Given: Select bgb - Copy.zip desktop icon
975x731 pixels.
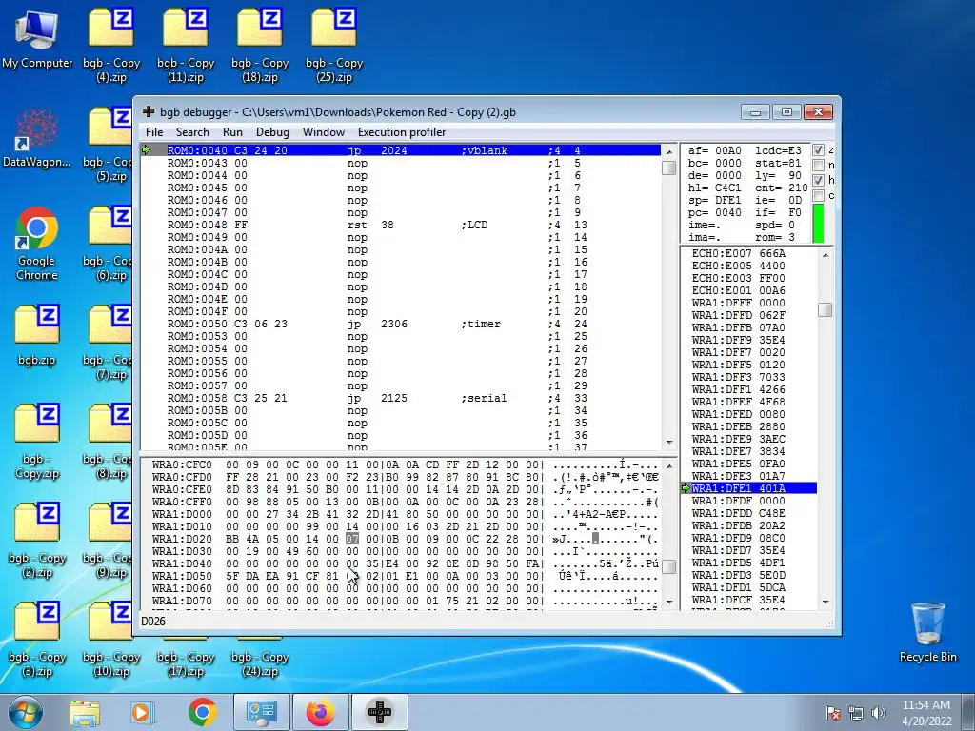Looking at the screenshot, I should point(37,442).
